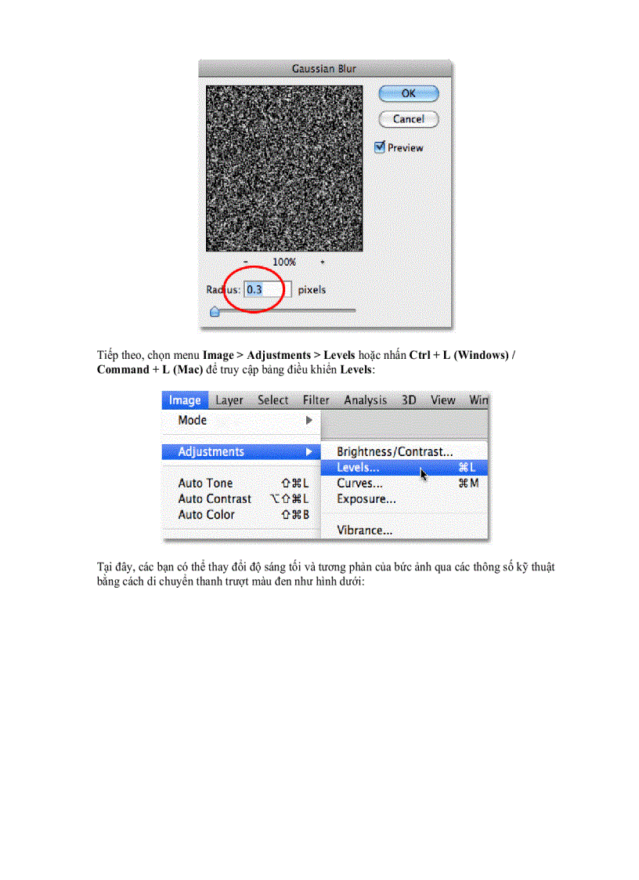Enable the Preview checkbox in Gaussian Blur
The width and height of the screenshot is (639, 880).
click(x=380, y=147)
